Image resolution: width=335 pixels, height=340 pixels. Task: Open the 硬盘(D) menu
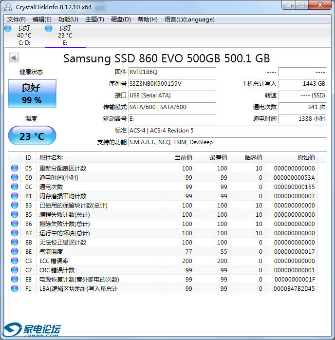pyautogui.click(x=121, y=19)
